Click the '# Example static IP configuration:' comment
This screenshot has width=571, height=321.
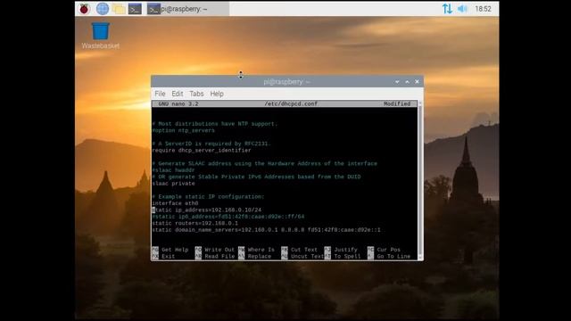point(208,196)
